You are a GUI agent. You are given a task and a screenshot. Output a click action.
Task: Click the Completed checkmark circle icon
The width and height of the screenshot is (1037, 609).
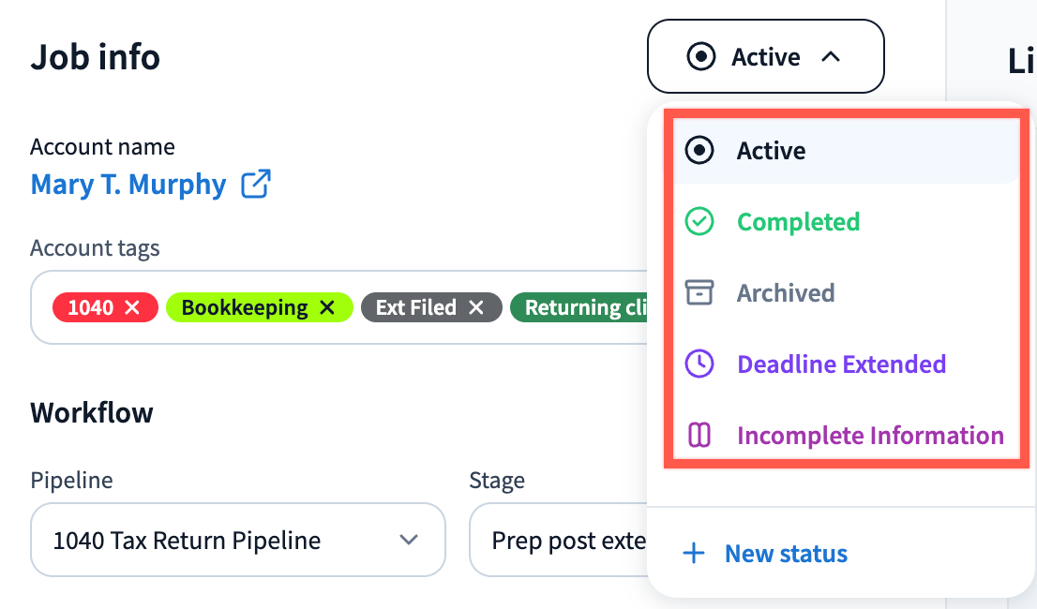click(x=699, y=222)
